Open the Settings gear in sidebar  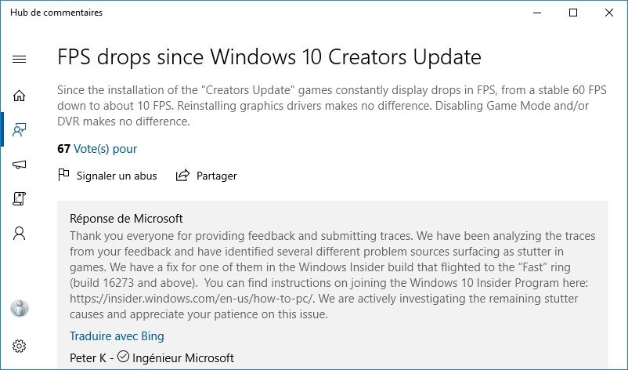(x=20, y=346)
